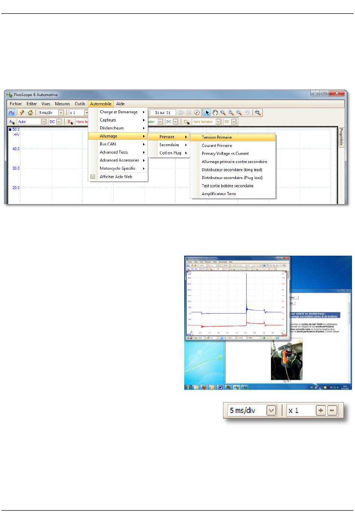
Task: Open Advanced Accessories submenu entry
Action: tap(118, 160)
